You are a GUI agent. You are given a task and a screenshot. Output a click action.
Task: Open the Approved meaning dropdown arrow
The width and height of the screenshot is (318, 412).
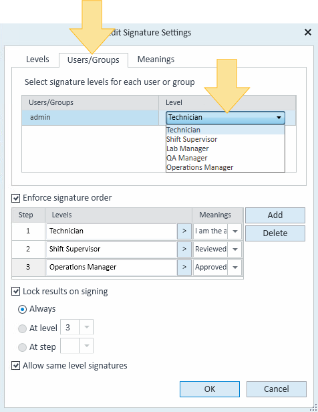(235, 268)
